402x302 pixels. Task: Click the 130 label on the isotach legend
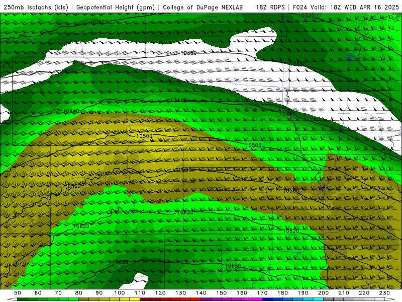pos(181,293)
